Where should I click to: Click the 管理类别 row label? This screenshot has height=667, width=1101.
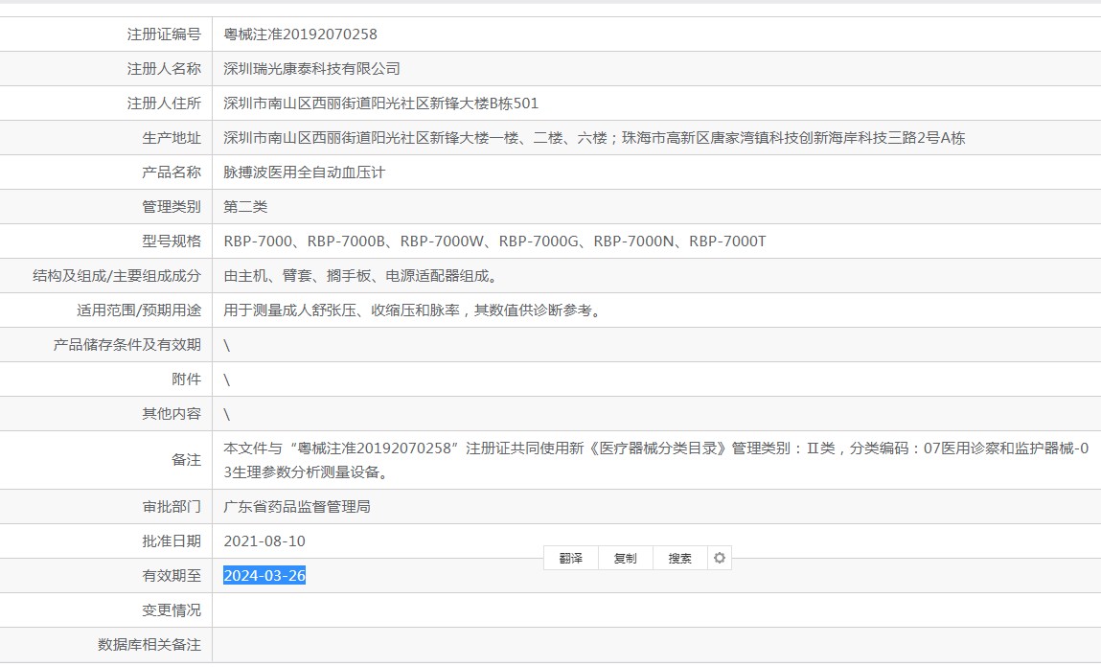coord(172,206)
